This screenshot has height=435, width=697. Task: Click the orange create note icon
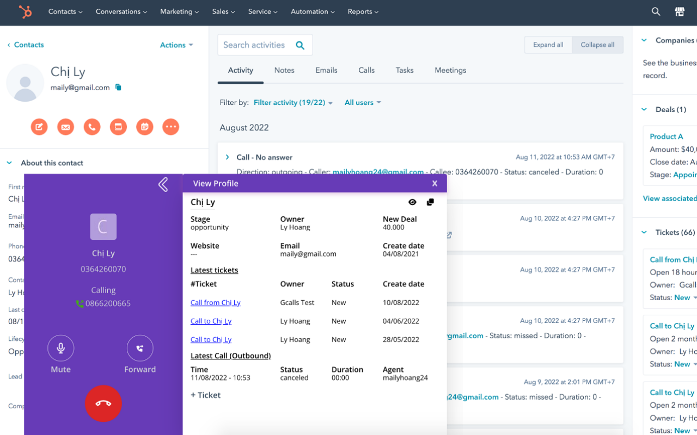click(39, 127)
